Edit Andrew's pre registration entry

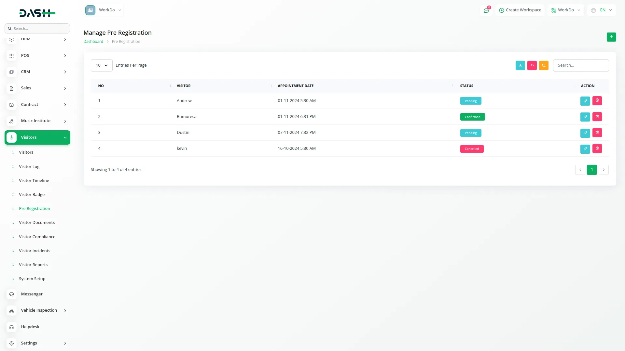point(585,101)
